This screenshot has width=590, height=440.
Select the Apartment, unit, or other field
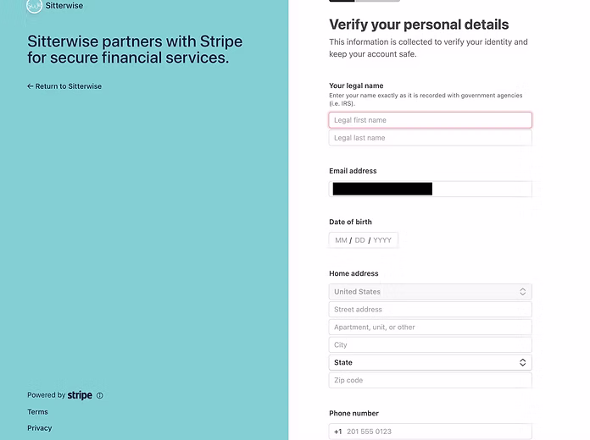coord(430,327)
